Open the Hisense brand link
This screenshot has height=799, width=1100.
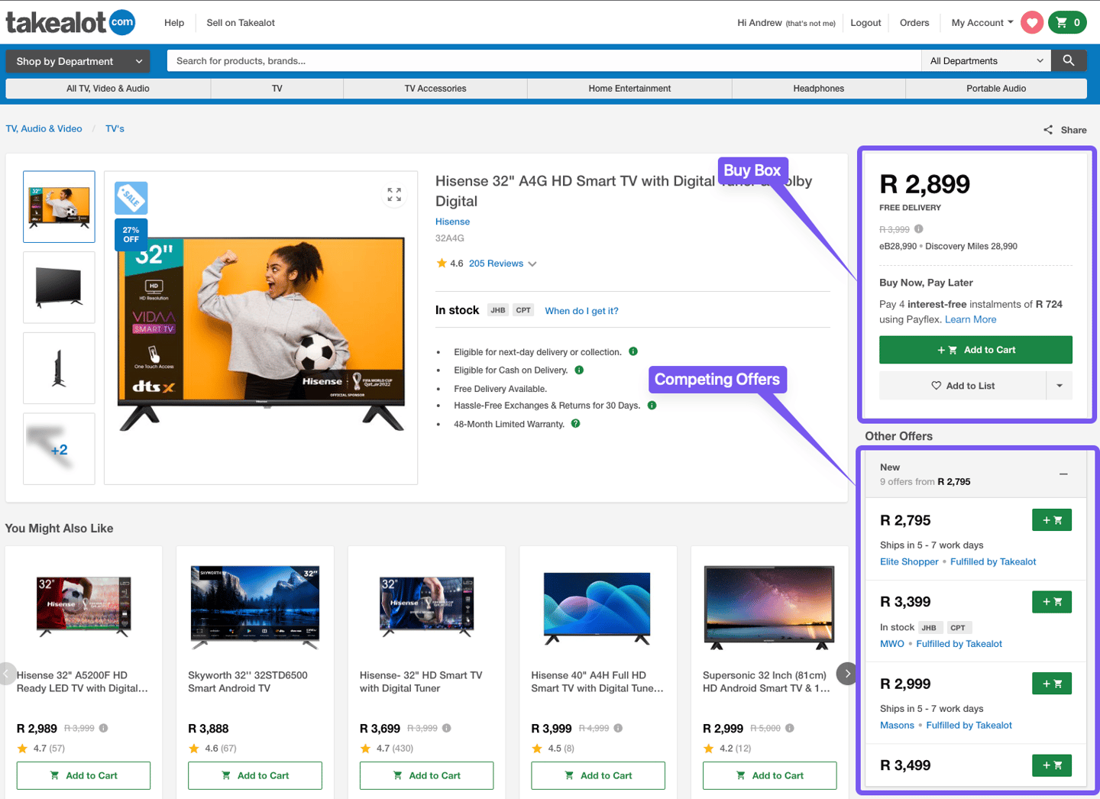click(x=452, y=221)
